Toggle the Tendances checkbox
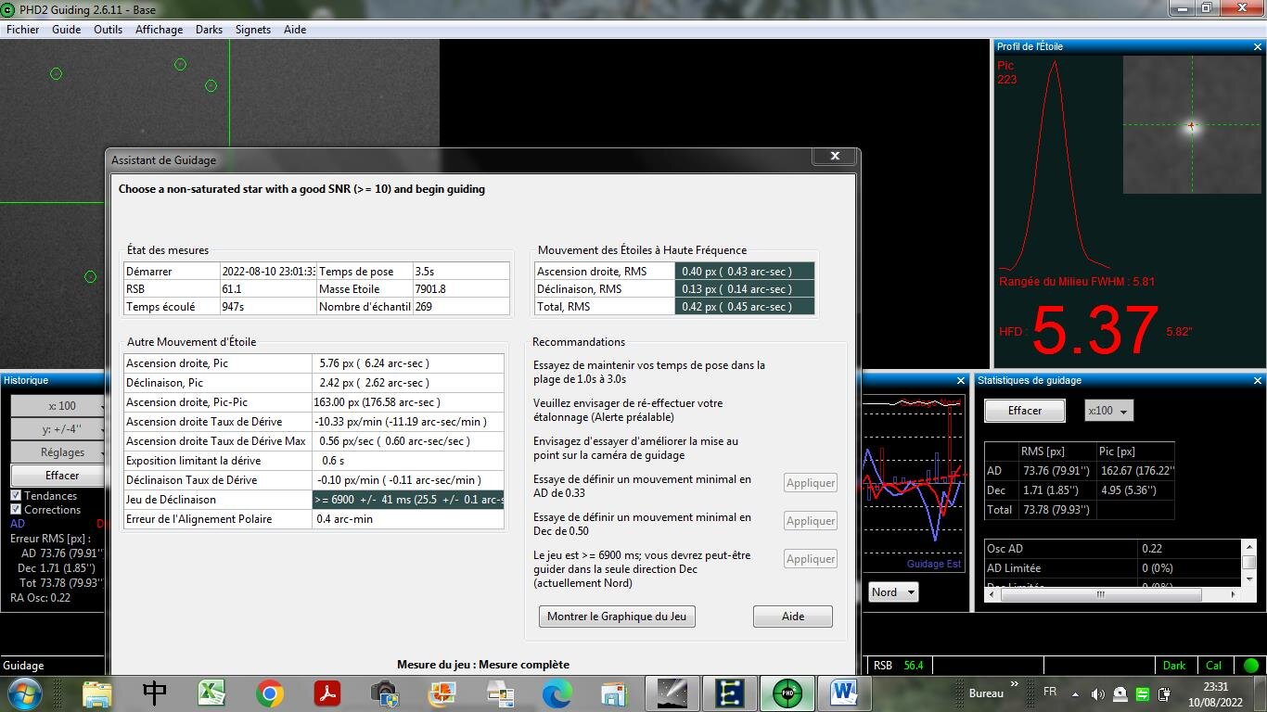The height and width of the screenshot is (712, 1267). tap(16, 496)
